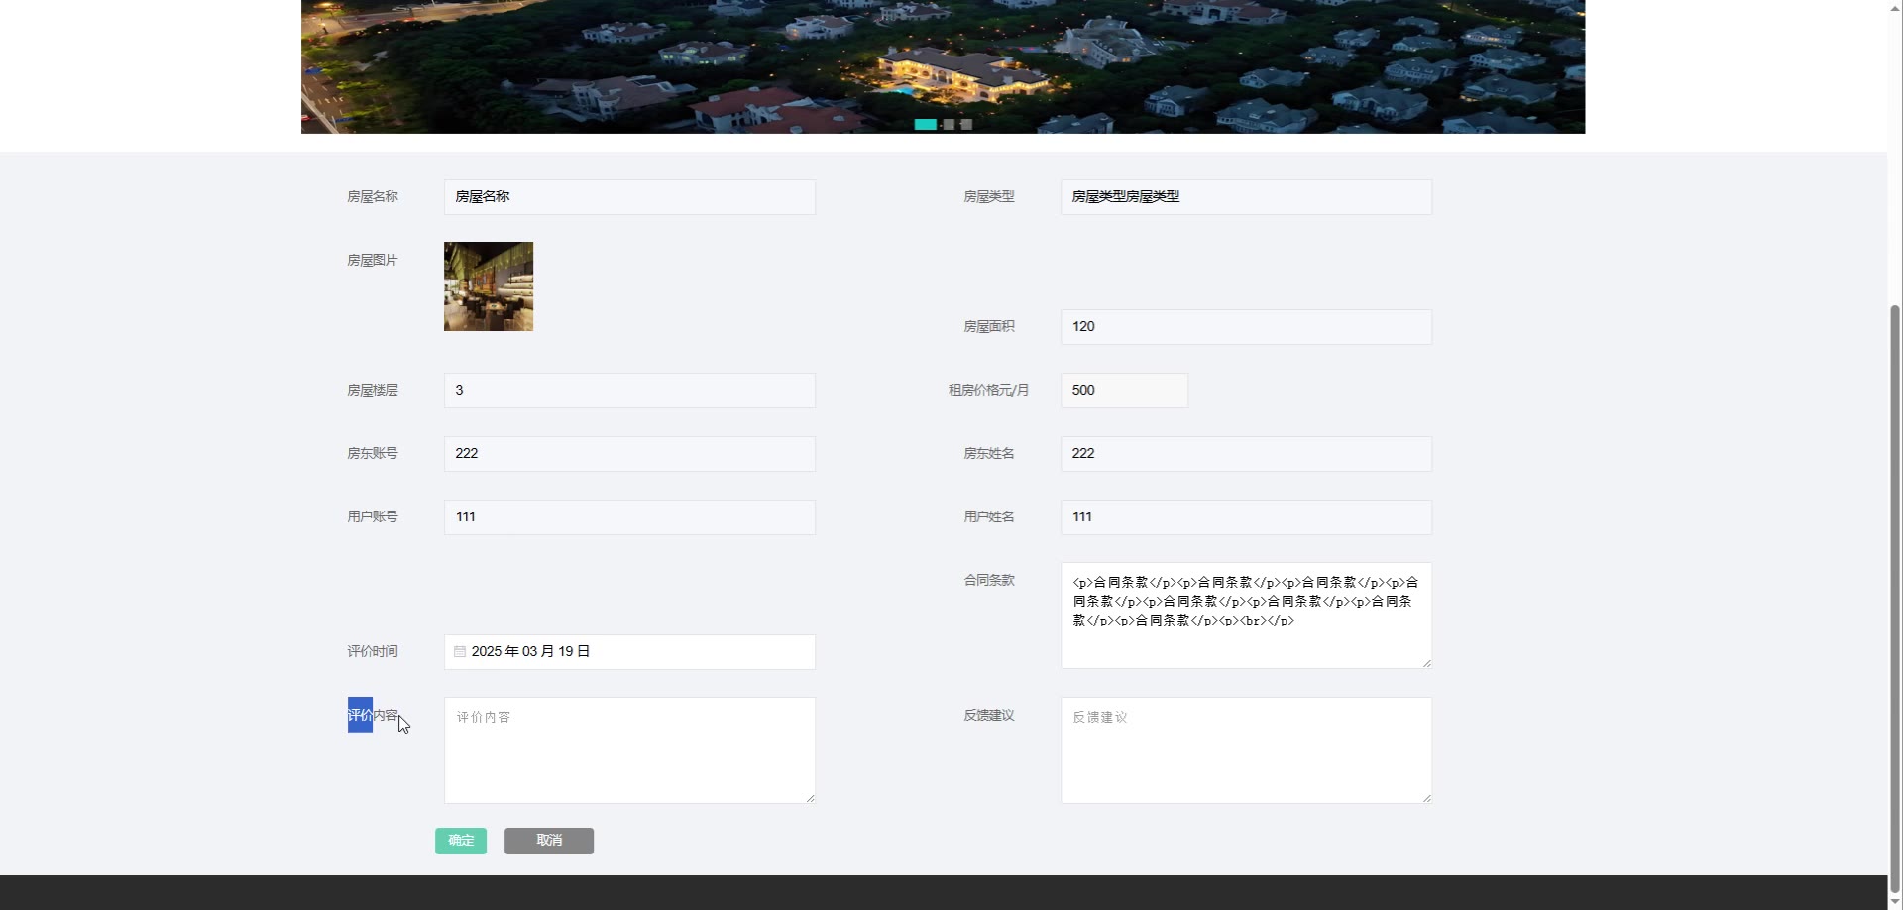Click the scrollbar down arrow
Image resolution: width=1903 pixels, height=910 pixels.
point(1895,902)
